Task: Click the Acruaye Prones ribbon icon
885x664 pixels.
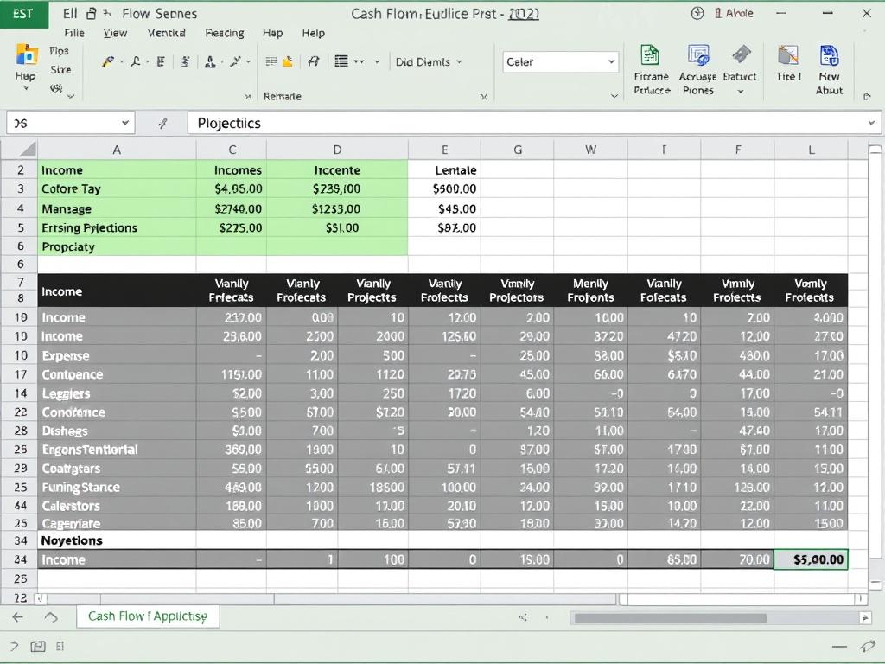Action: 697,65
